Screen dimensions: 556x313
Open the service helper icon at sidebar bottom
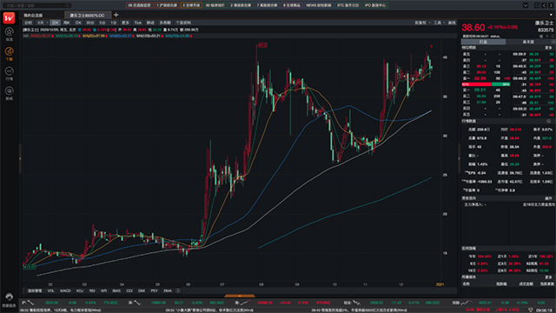click(10, 296)
